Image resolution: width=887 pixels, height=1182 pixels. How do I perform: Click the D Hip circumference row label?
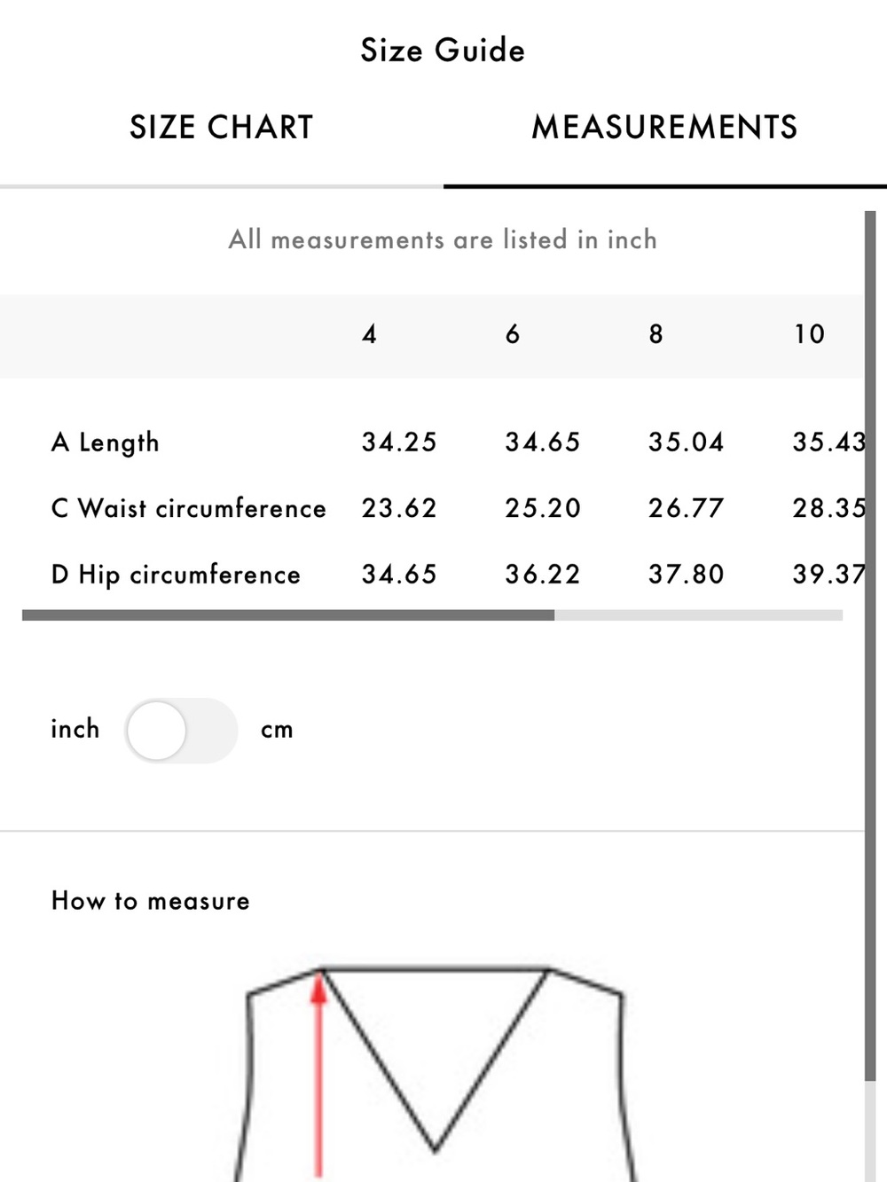176,575
